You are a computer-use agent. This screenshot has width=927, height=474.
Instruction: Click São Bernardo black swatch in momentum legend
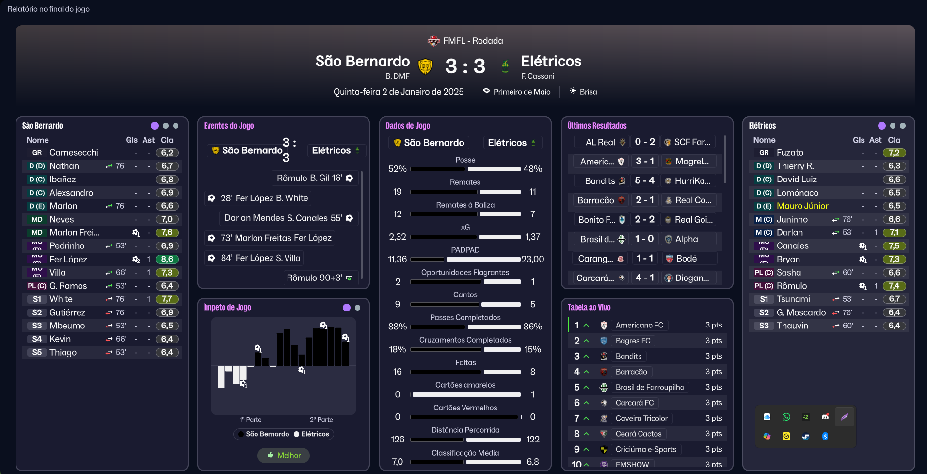tap(241, 434)
